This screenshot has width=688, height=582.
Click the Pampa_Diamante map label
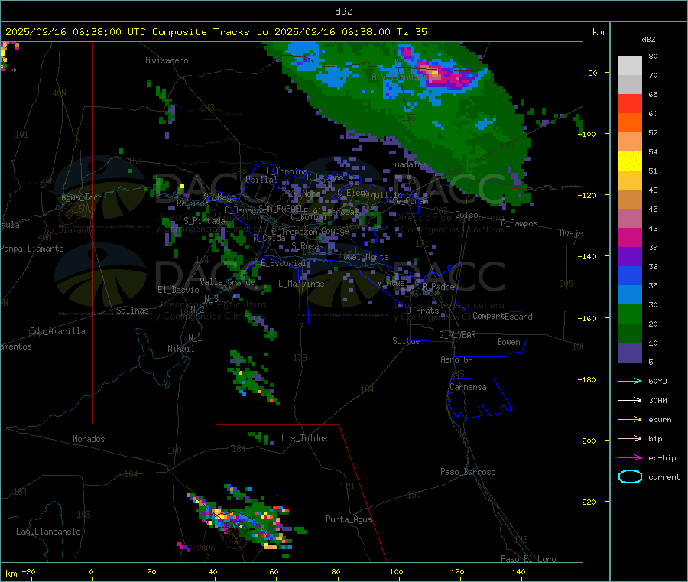coord(32,249)
